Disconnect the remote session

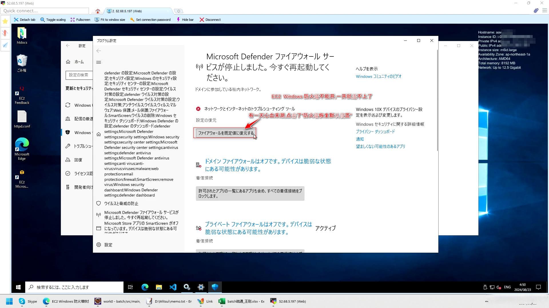coord(210,20)
